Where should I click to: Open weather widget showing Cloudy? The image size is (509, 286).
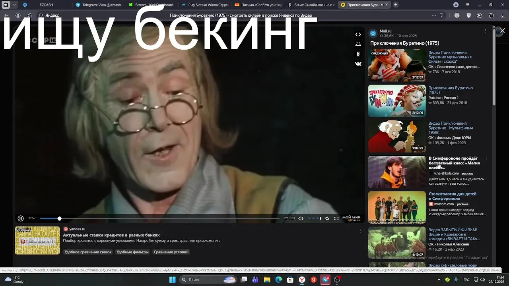(x=14, y=280)
